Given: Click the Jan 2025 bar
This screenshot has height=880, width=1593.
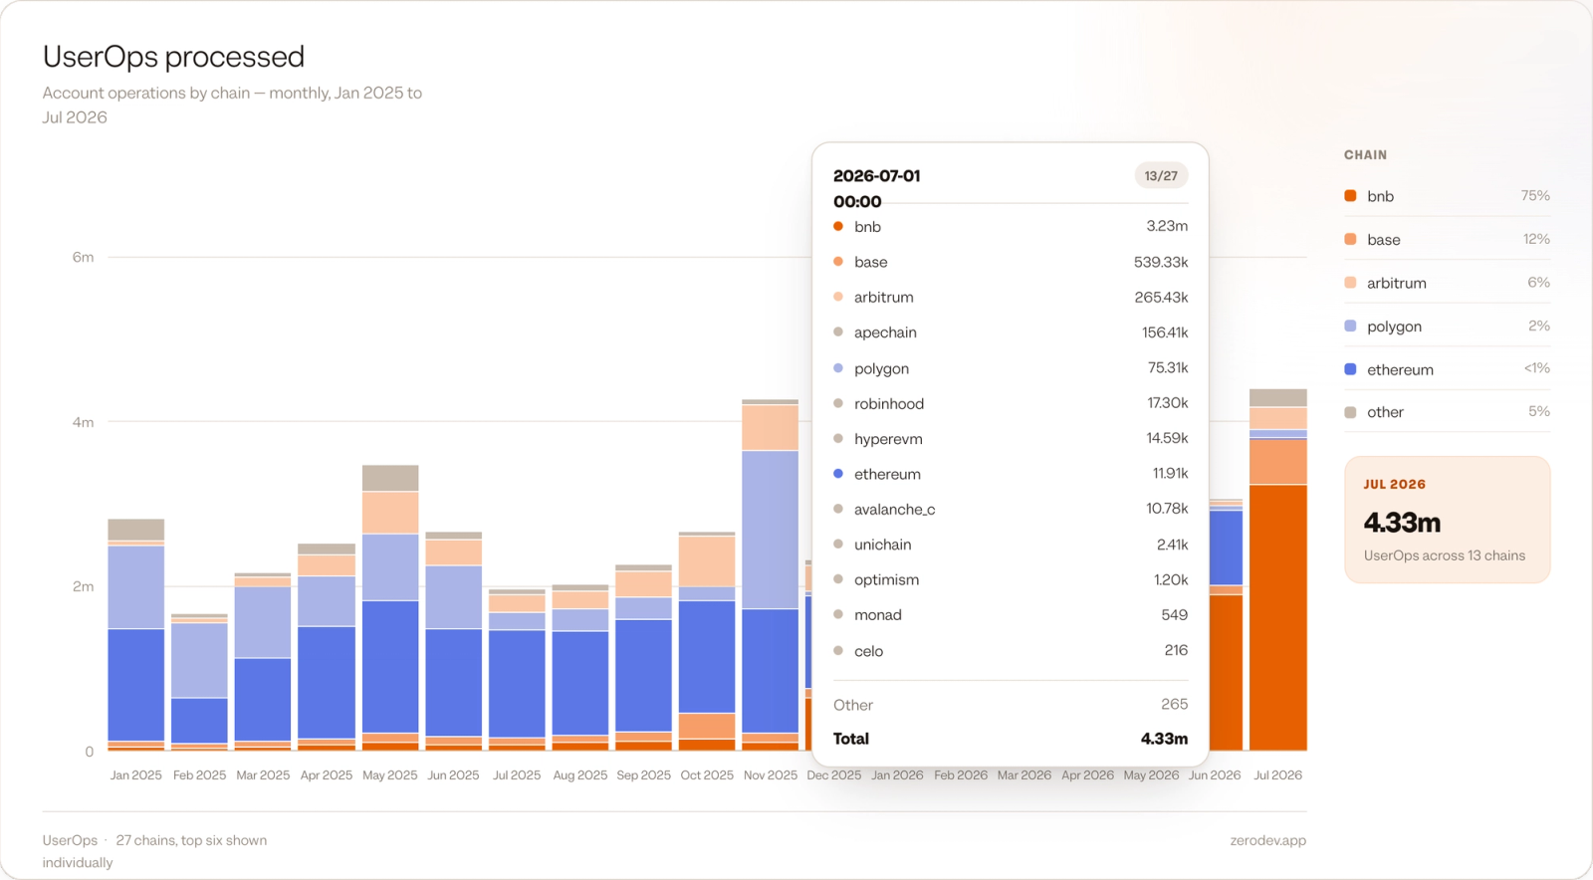Looking at the screenshot, I should [x=136, y=635].
